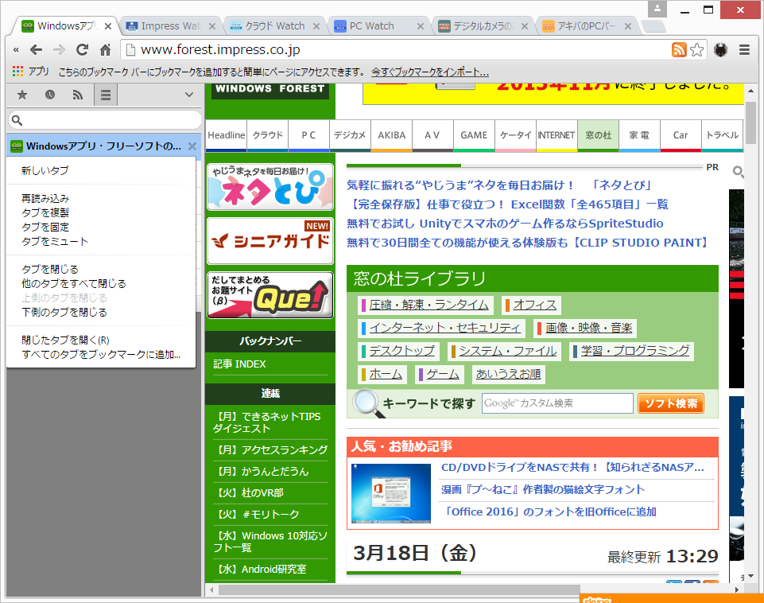This screenshot has width=764, height=603.
Task: Click the bat-shaped extension icon beside the address bar
Action: click(720, 49)
